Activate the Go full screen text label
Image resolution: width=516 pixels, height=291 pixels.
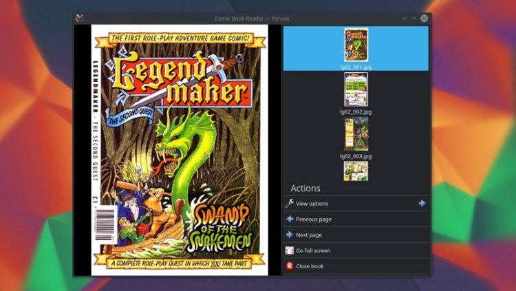tap(313, 251)
